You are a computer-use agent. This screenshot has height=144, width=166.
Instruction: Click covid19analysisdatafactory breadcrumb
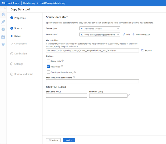[x=52, y=3]
